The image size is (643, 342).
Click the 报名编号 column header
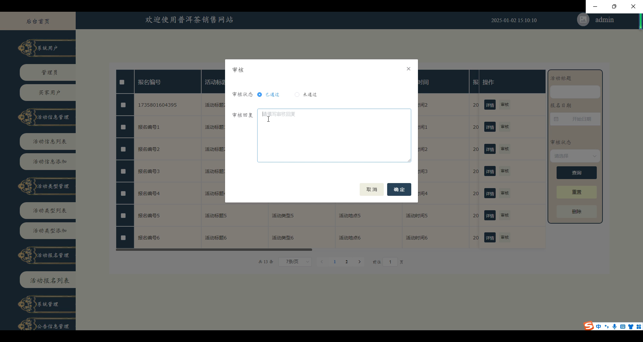click(x=168, y=82)
